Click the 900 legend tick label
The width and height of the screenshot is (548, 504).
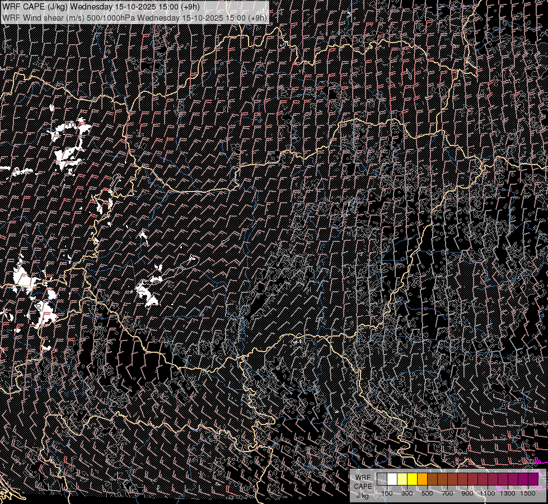pyautogui.click(x=467, y=493)
